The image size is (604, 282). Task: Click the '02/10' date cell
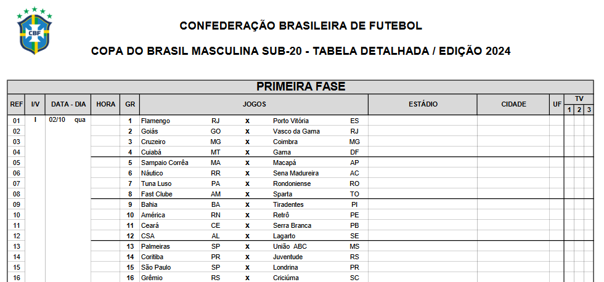tap(57, 120)
